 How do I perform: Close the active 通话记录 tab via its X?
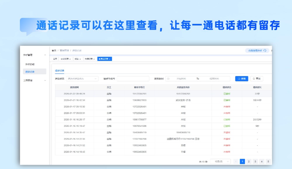pos(110,59)
